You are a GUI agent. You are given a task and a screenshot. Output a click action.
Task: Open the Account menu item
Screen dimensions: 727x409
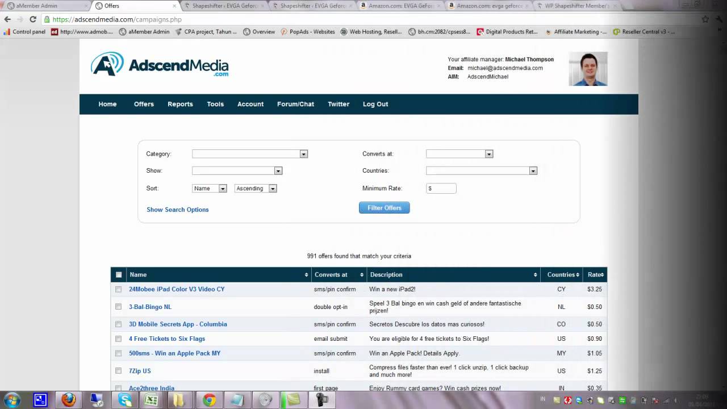(250, 104)
